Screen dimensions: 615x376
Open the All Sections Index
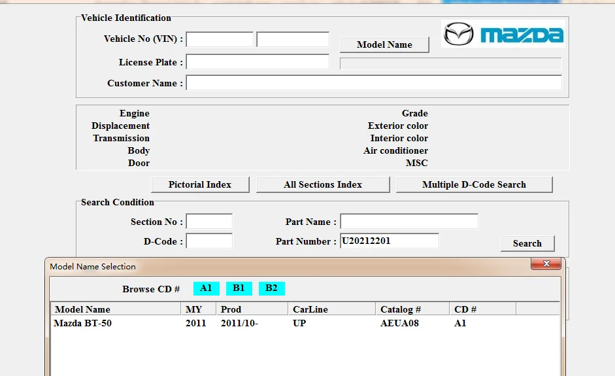(323, 185)
